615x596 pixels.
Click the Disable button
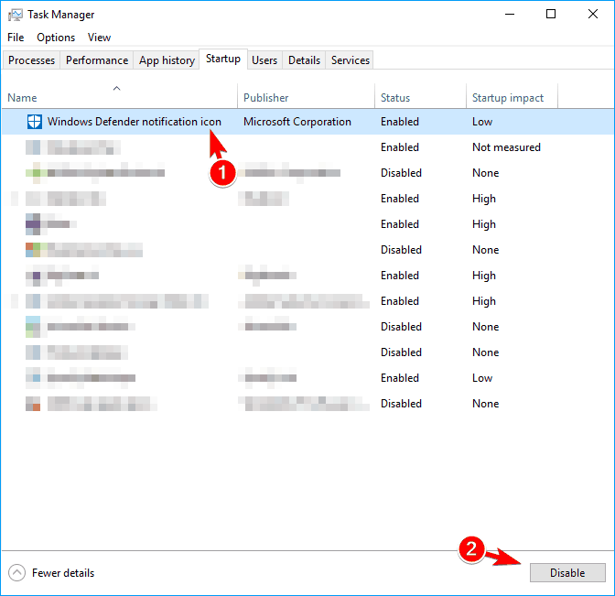tap(567, 573)
